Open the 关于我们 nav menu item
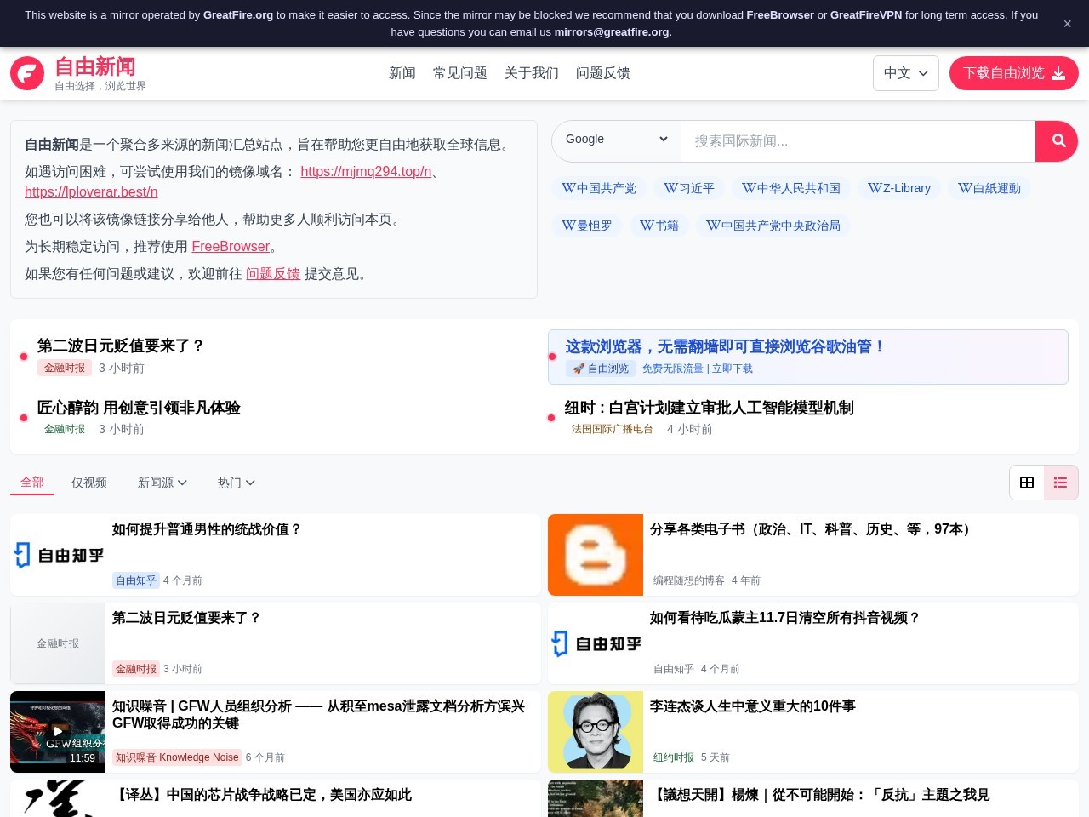Image resolution: width=1089 pixels, height=817 pixels. click(x=532, y=73)
